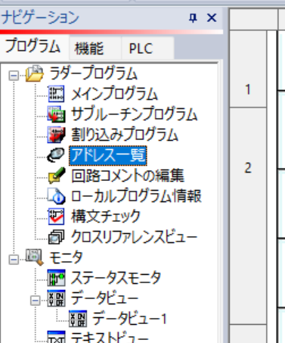The image size is (285, 343).
Task: Click the サブルーチンプログラム icon
Action: 56,114
